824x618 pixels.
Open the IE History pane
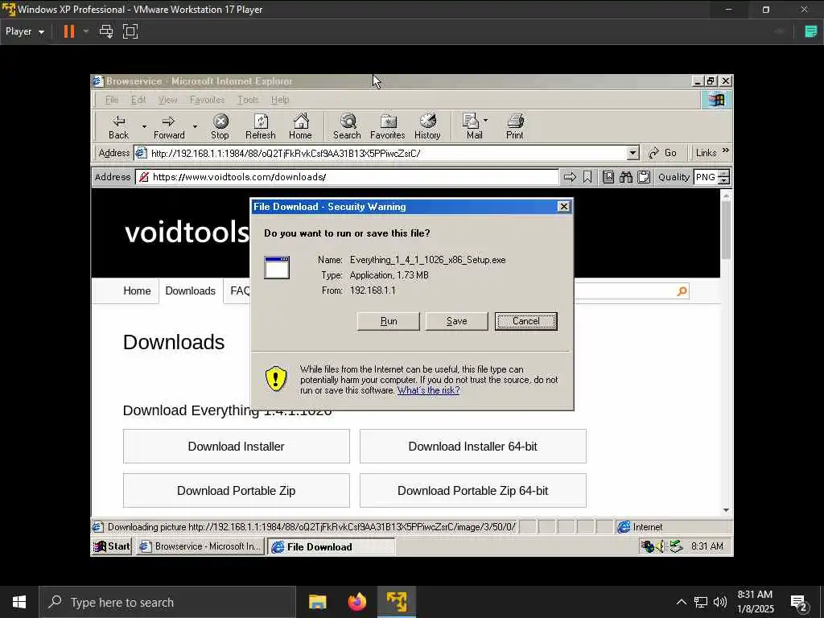tap(427, 126)
